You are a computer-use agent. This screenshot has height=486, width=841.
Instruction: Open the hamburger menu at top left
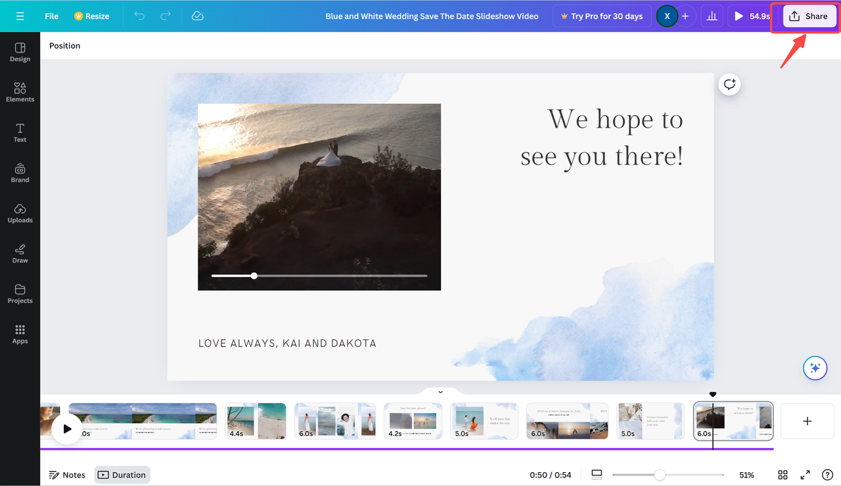(x=19, y=16)
